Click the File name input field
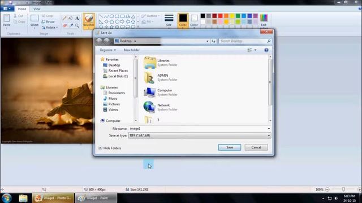This screenshot has height=203, width=362. pyautogui.click(x=198, y=129)
